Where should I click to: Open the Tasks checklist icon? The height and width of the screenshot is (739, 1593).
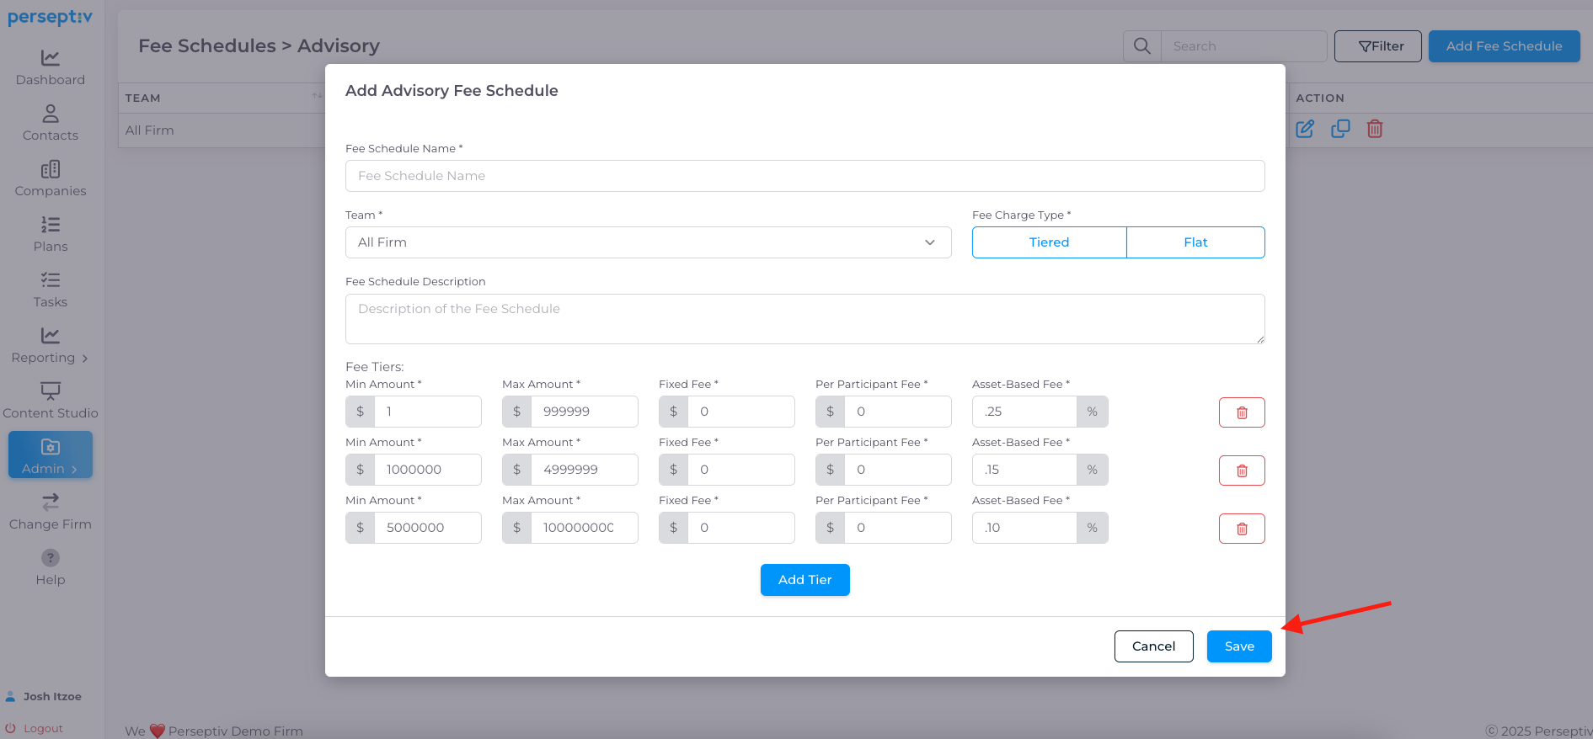(x=51, y=280)
